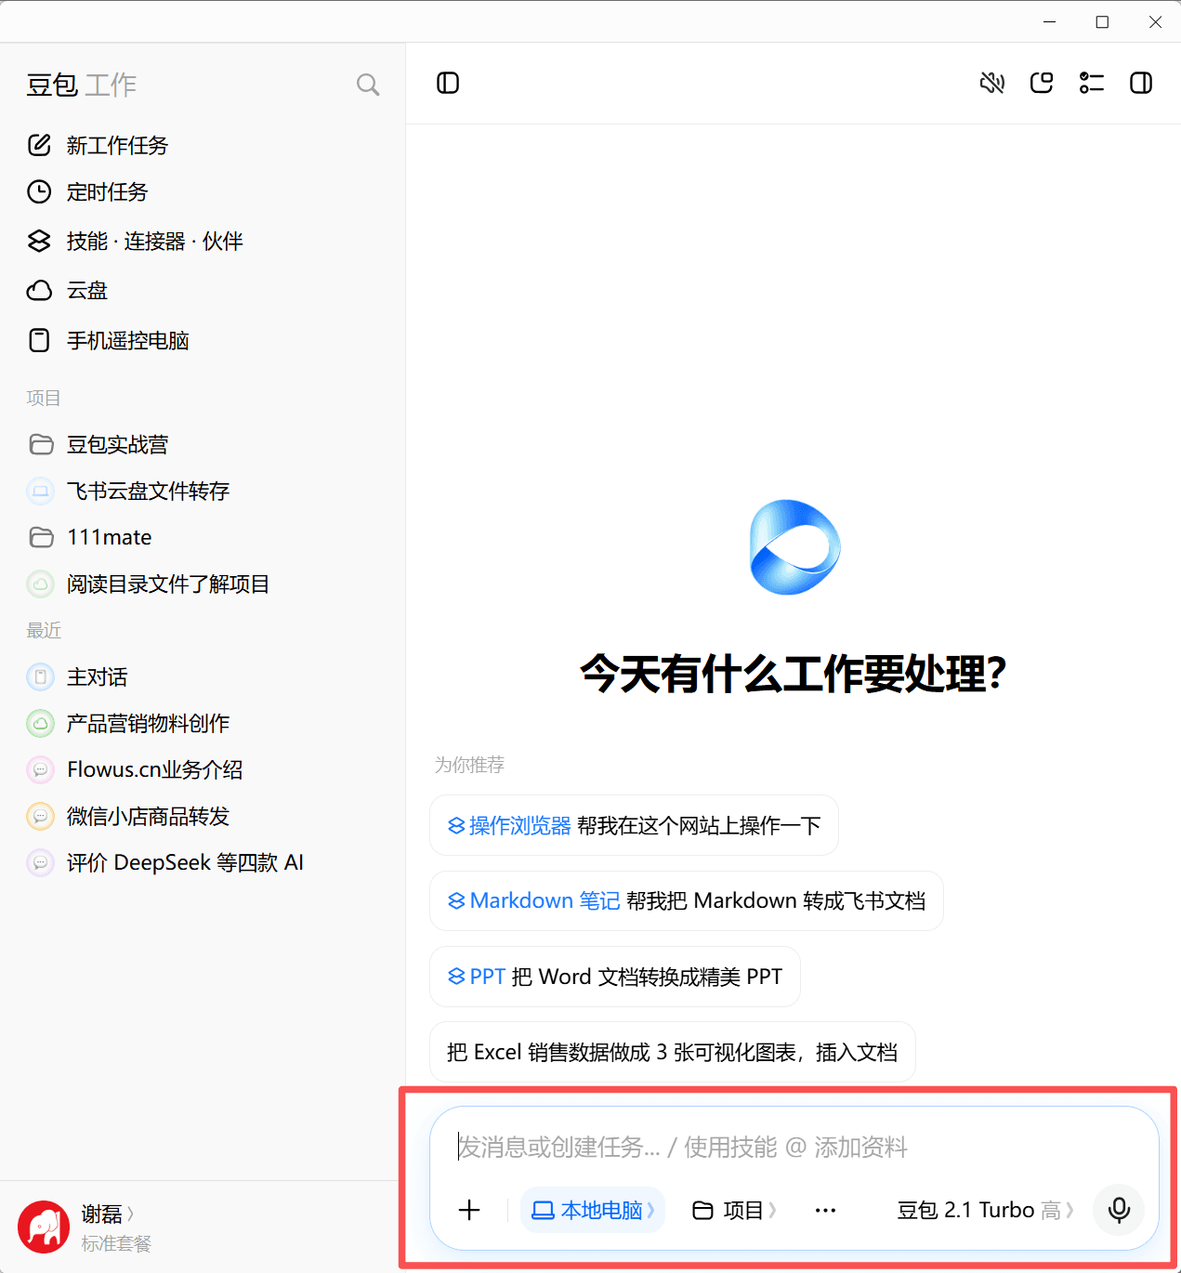Open the task checklist icon
This screenshot has height=1273, width=1181.
click(1092, 84)
